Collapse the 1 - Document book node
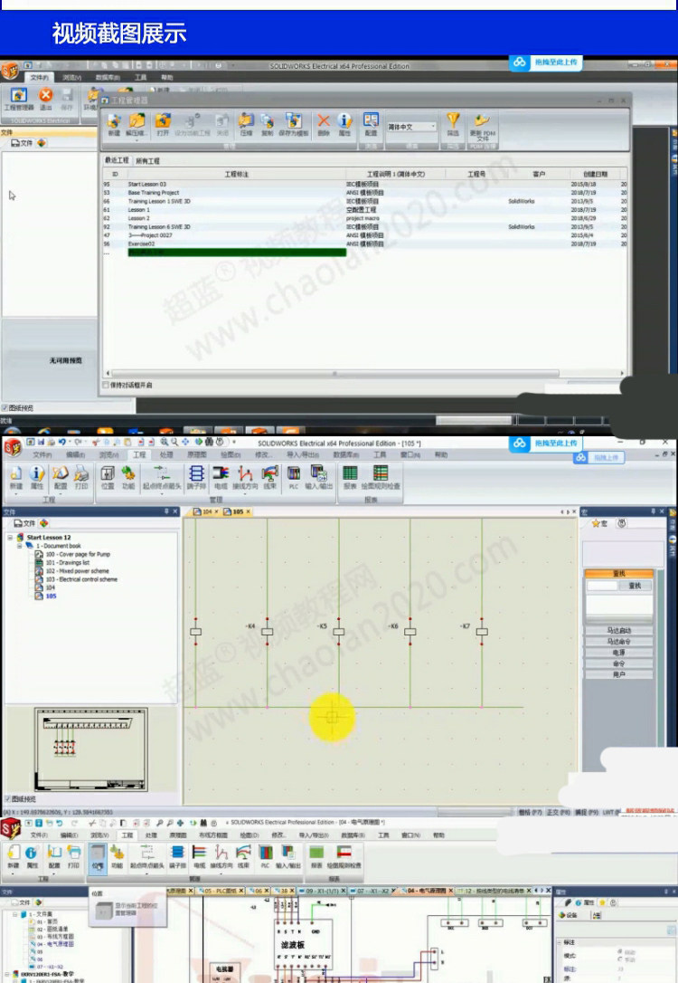The height and width of the screenshot is (983, 678). (19, 546)
